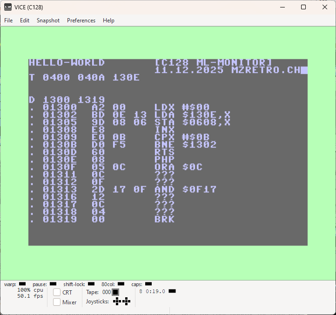Open the Preferences menu
This screenshot has height=315, width=336.
(x=81, y=21)
